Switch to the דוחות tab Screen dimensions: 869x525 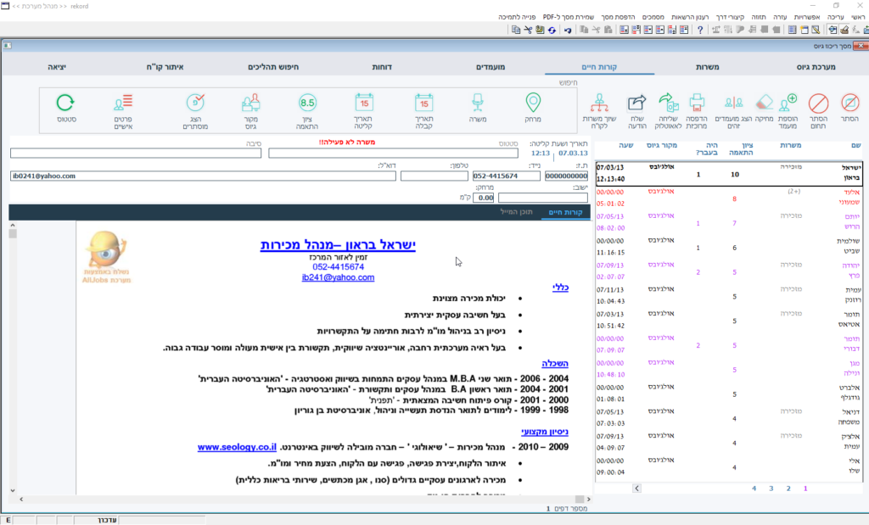382,67
